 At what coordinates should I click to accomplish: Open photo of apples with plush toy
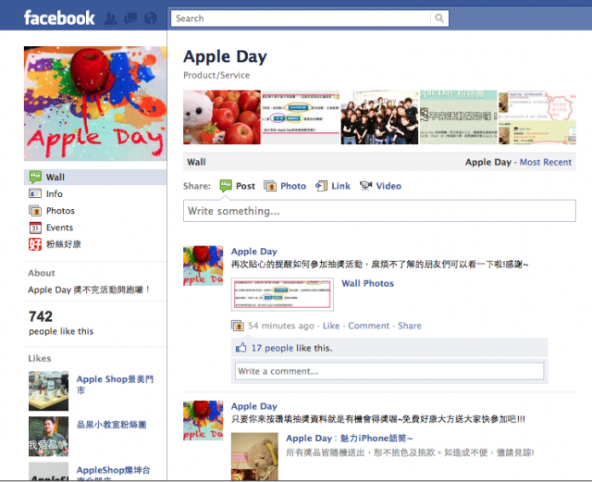(x=222, y=117)
